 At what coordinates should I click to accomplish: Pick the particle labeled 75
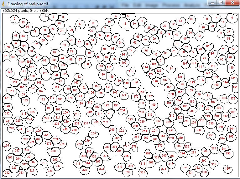(x=146, y=51)
